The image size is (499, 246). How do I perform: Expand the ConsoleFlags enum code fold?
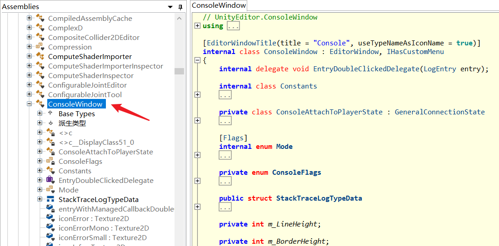197,181
